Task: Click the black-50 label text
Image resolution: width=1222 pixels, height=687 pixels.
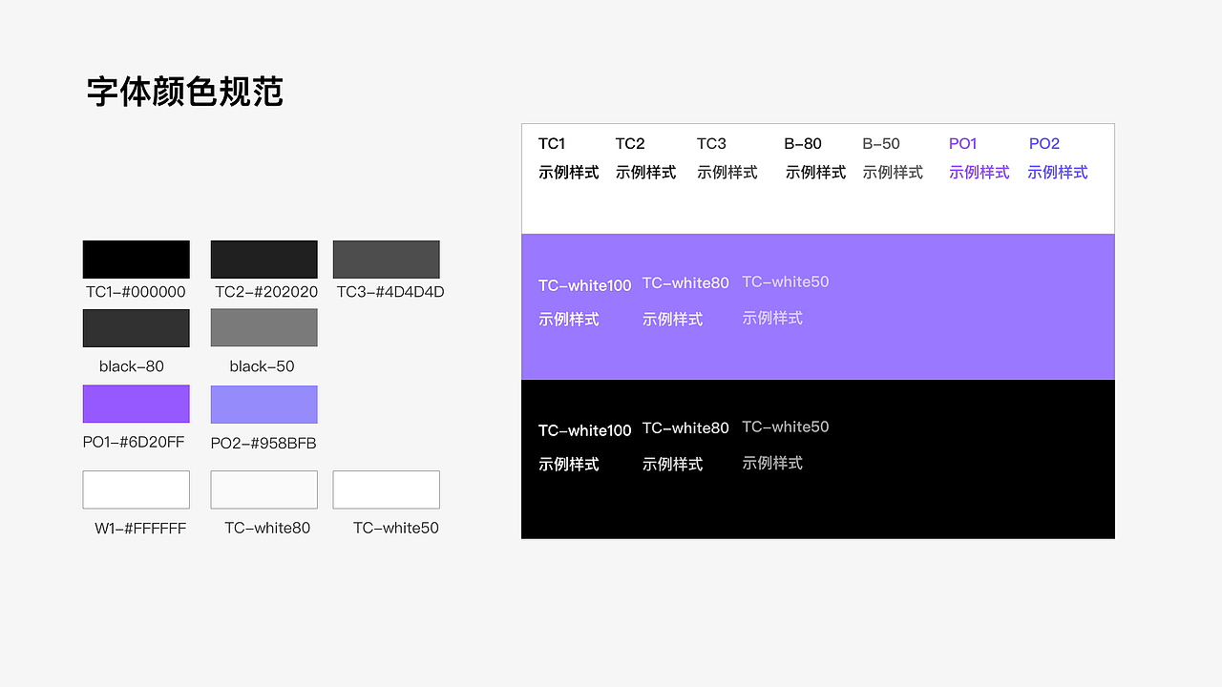Action: [262, 366]
